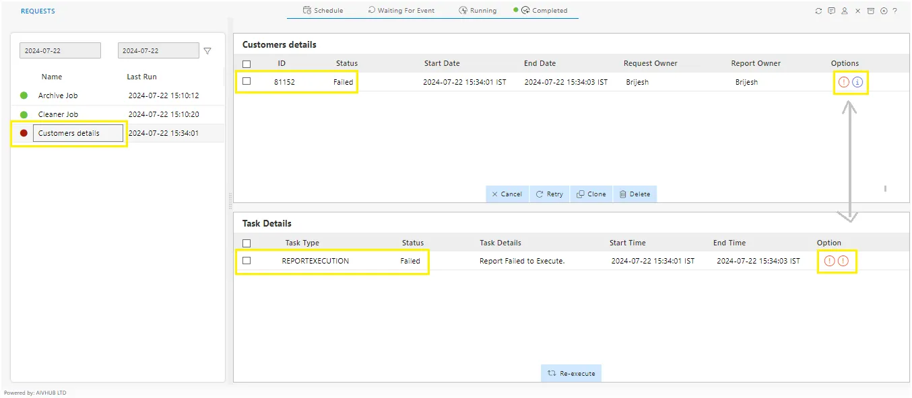The height and width of the screenshot is (398, 912).
Task: Click the Name column header in the job list
Action: [x=51, y=77]
